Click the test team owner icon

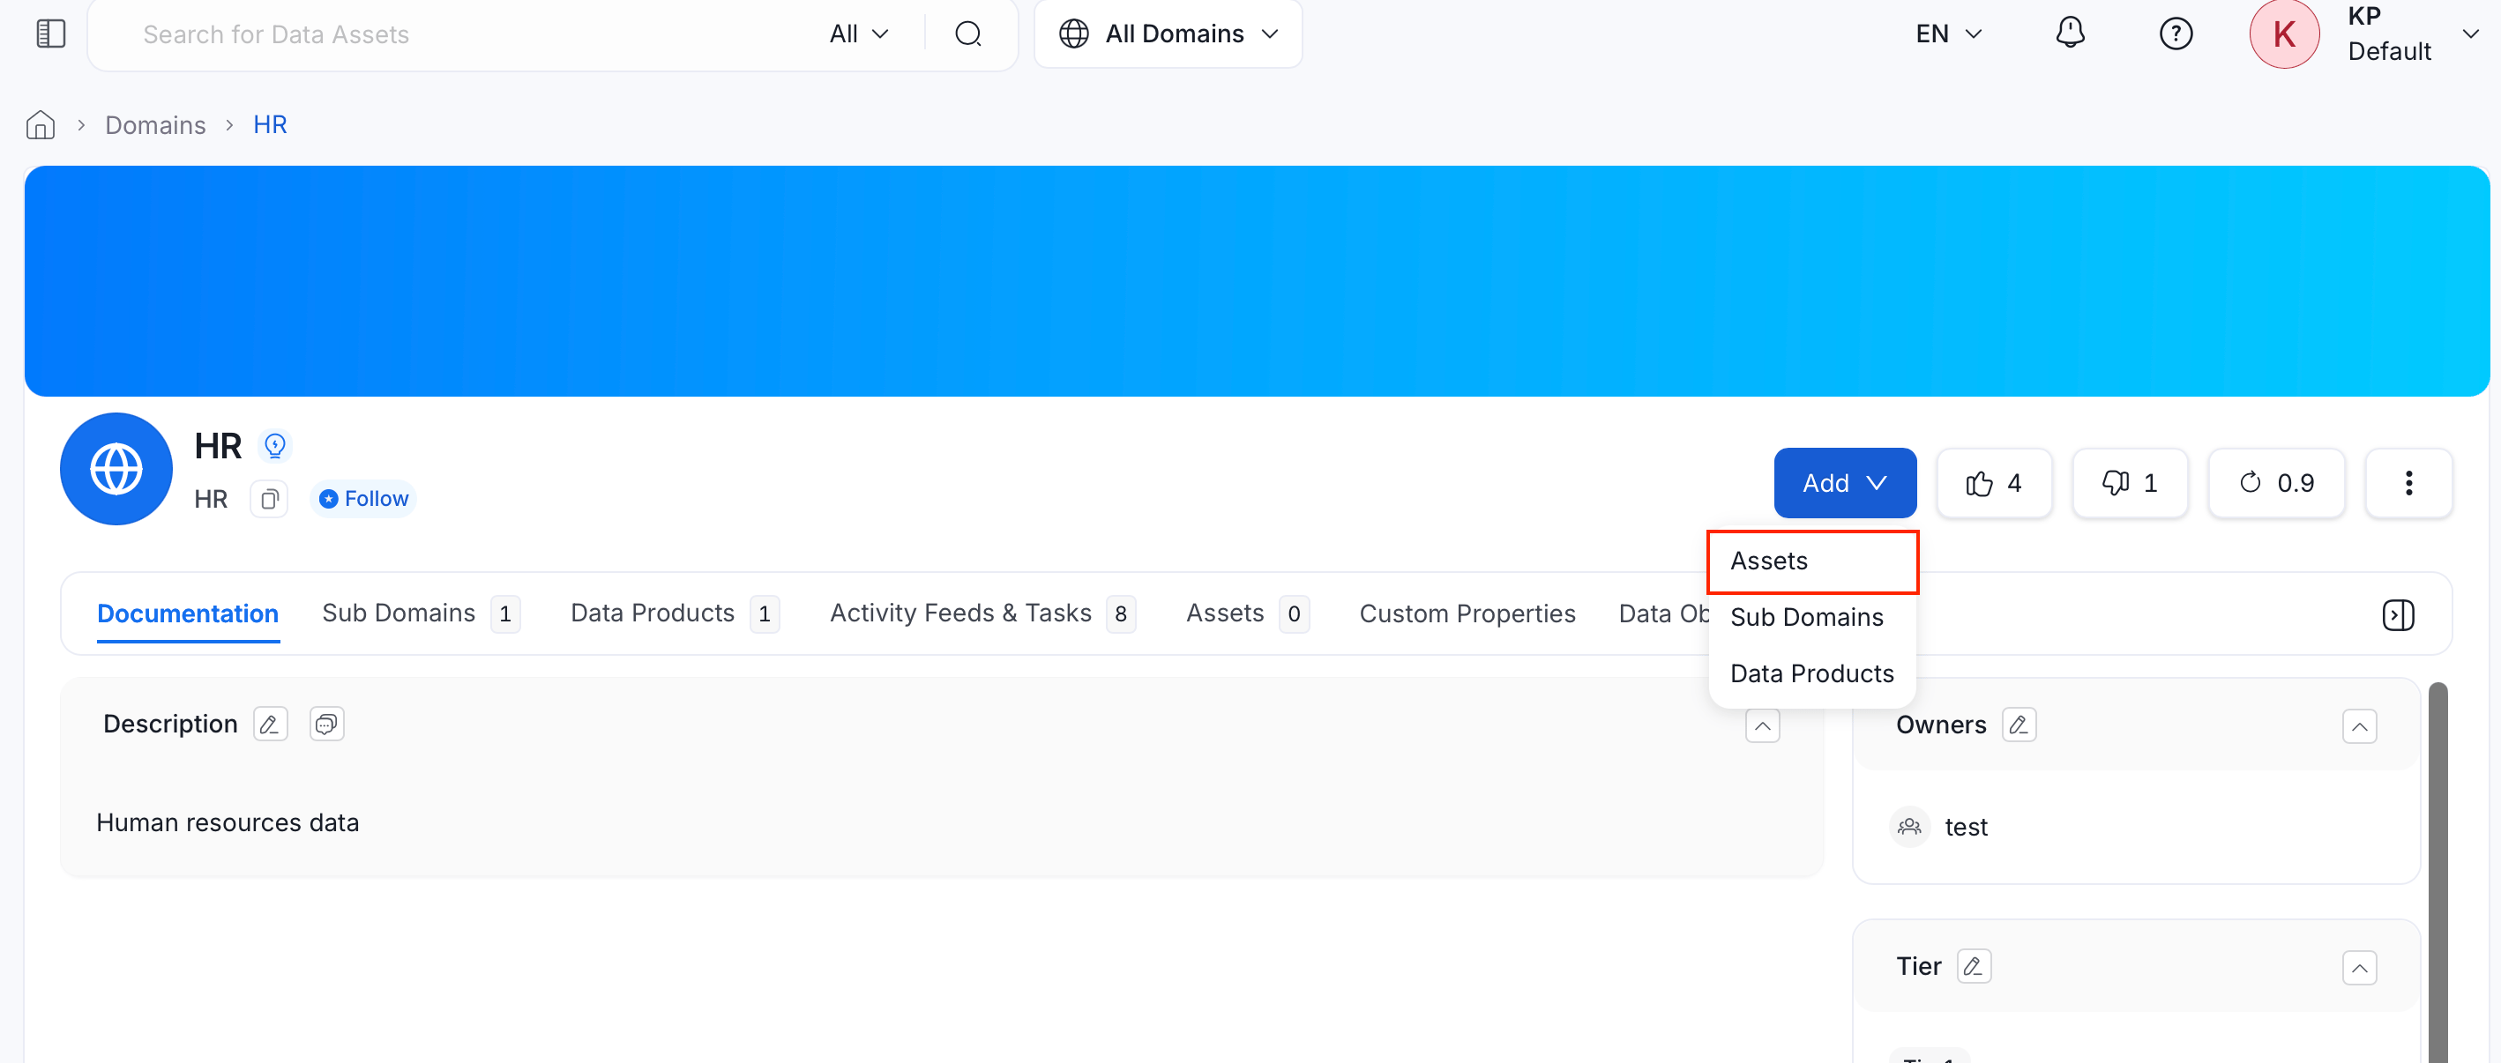[1910, 827]
